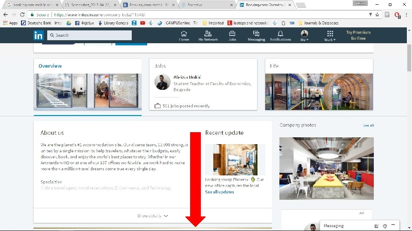Compose new message icon in Messaging bar
The width and height of the screenshot is (412, 231).
click(376, 226)
